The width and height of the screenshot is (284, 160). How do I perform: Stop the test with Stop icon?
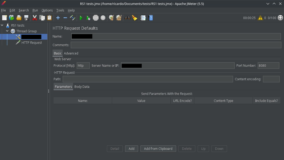coord(96,18)
